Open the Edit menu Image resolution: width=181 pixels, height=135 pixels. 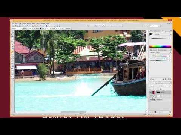(16, 23)
